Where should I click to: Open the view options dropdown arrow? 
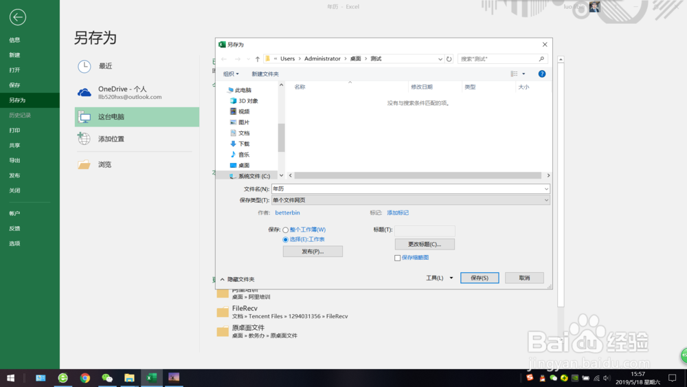[x=523, y=74]
